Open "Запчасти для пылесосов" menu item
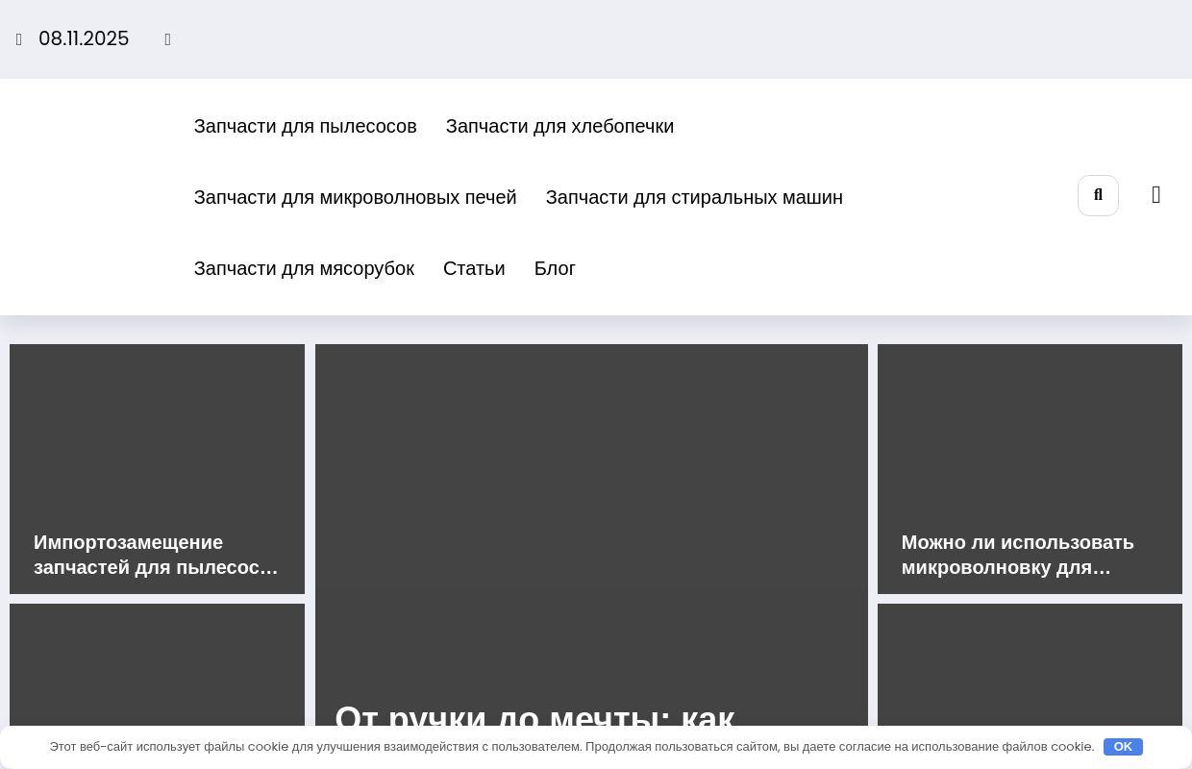Viewport: 1192px width, 769px height. pyautogui.click(x=305, y=126)
